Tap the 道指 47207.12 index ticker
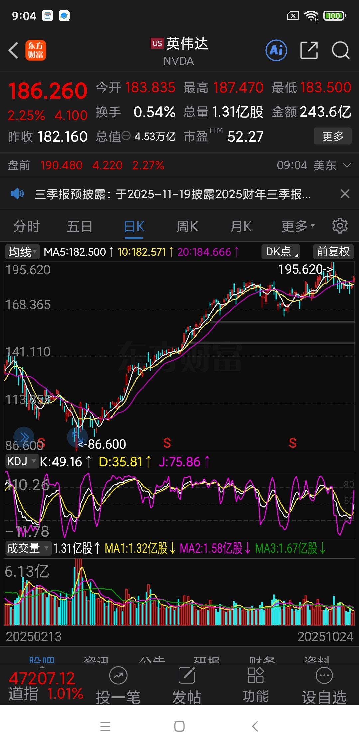The width and height of the screenshot is (359, 748). pos(46,686)
